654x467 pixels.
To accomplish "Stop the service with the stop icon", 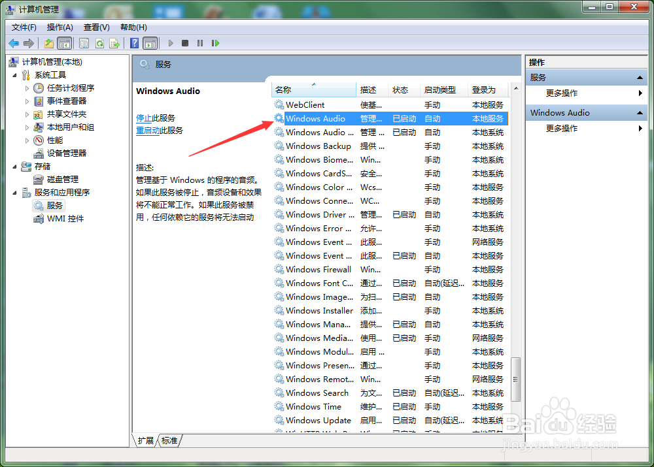I will [x=185, y=43].
